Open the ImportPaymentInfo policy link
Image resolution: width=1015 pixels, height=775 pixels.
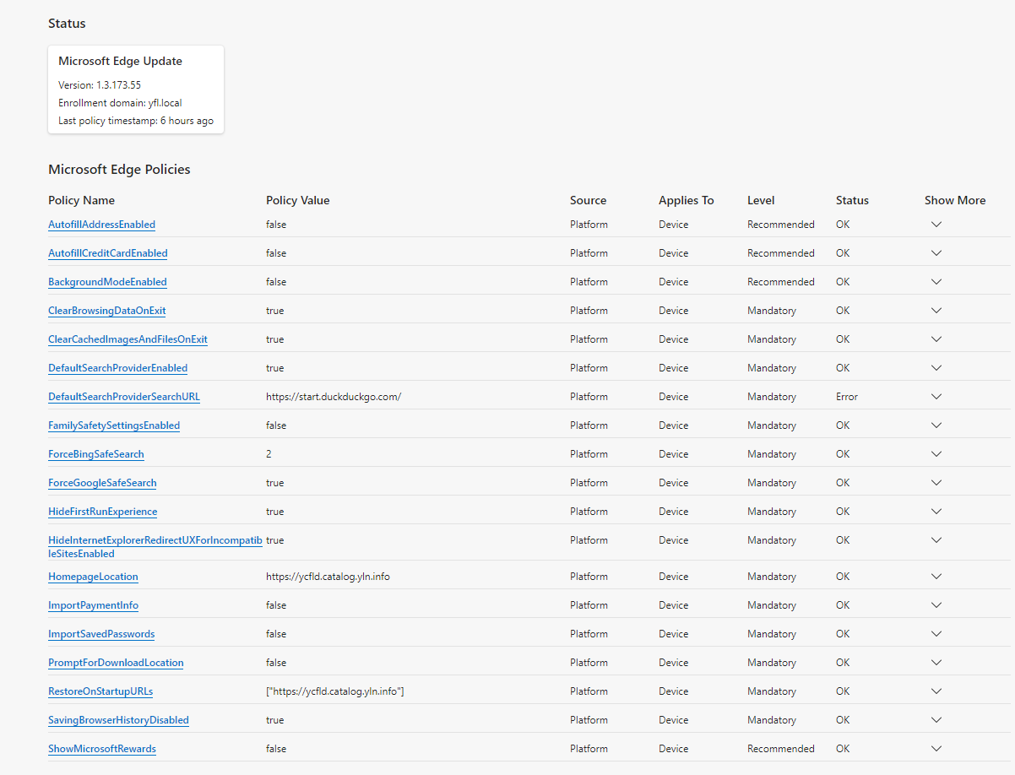93,605
